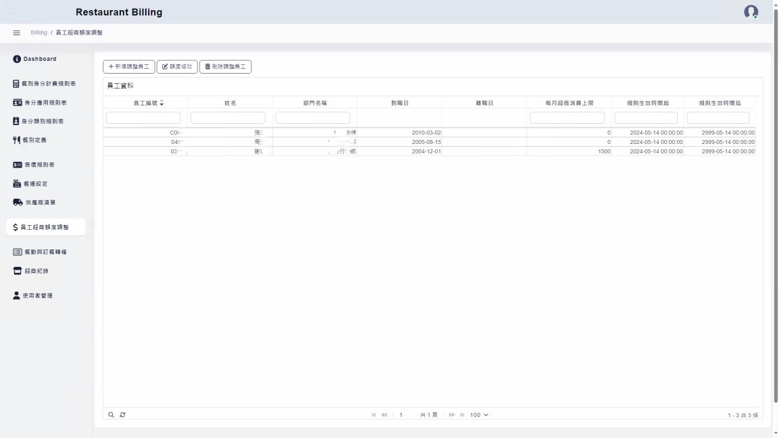Image resolution: width=779 pixels, height=438 pixels.
Task: Select the row with limit 1500
Action: [428, 151]
